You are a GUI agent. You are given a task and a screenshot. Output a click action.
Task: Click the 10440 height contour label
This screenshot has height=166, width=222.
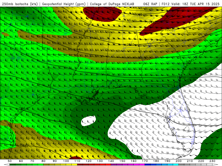coord(151,22)
